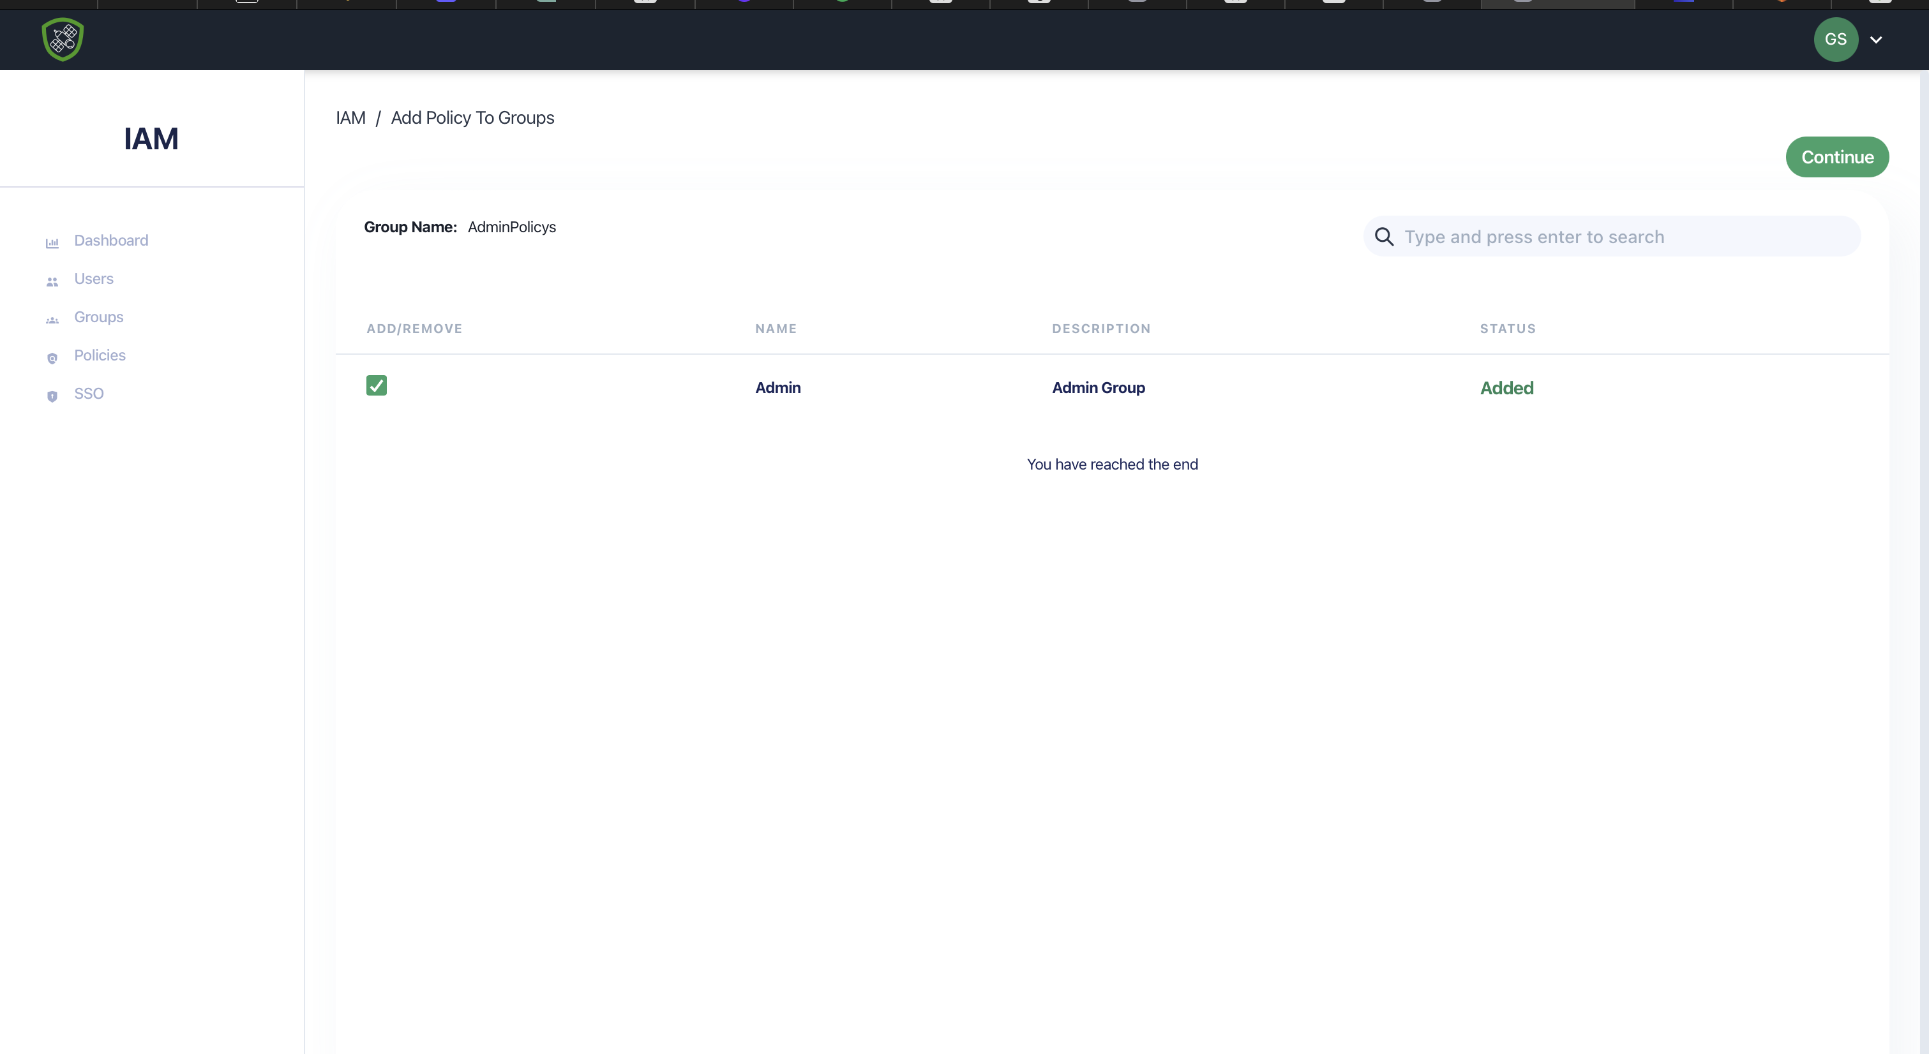Viewport: 1929px width, 1054px height.
Task: Click the Add Policy To Groups breadcrumb
Action: pos(472,117)
